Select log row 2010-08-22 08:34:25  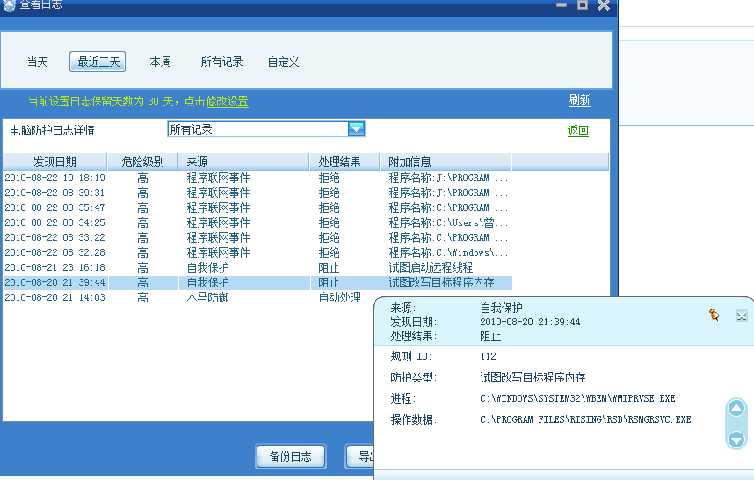click(257, 222)
